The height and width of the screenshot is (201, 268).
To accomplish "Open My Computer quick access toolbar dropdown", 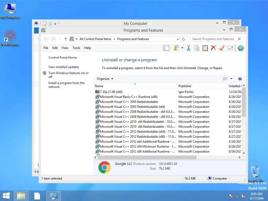I will (x=55, y=24).
